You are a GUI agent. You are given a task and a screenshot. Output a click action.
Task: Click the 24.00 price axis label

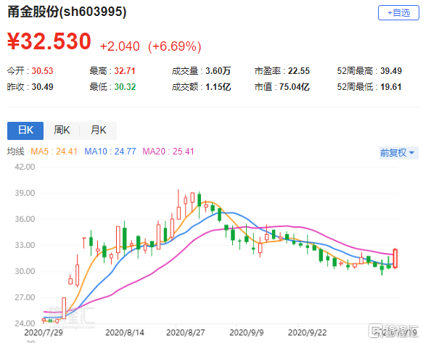[25, 323]
